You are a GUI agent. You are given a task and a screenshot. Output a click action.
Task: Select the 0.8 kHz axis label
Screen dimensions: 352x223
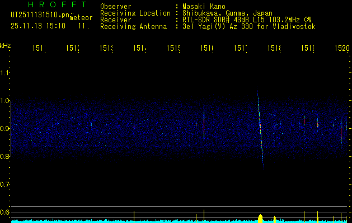pyautogui.click(x=6, y=157)
